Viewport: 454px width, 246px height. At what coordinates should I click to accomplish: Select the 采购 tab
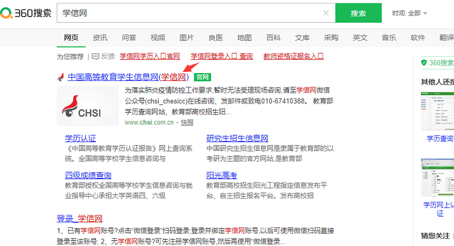click(331, 38)
